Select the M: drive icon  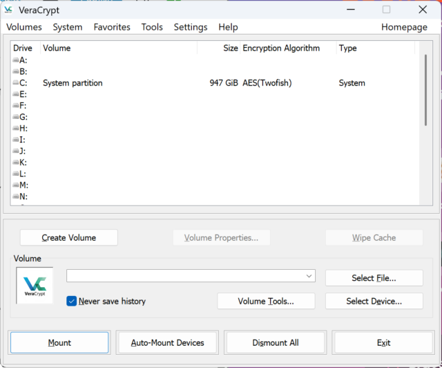16,185
